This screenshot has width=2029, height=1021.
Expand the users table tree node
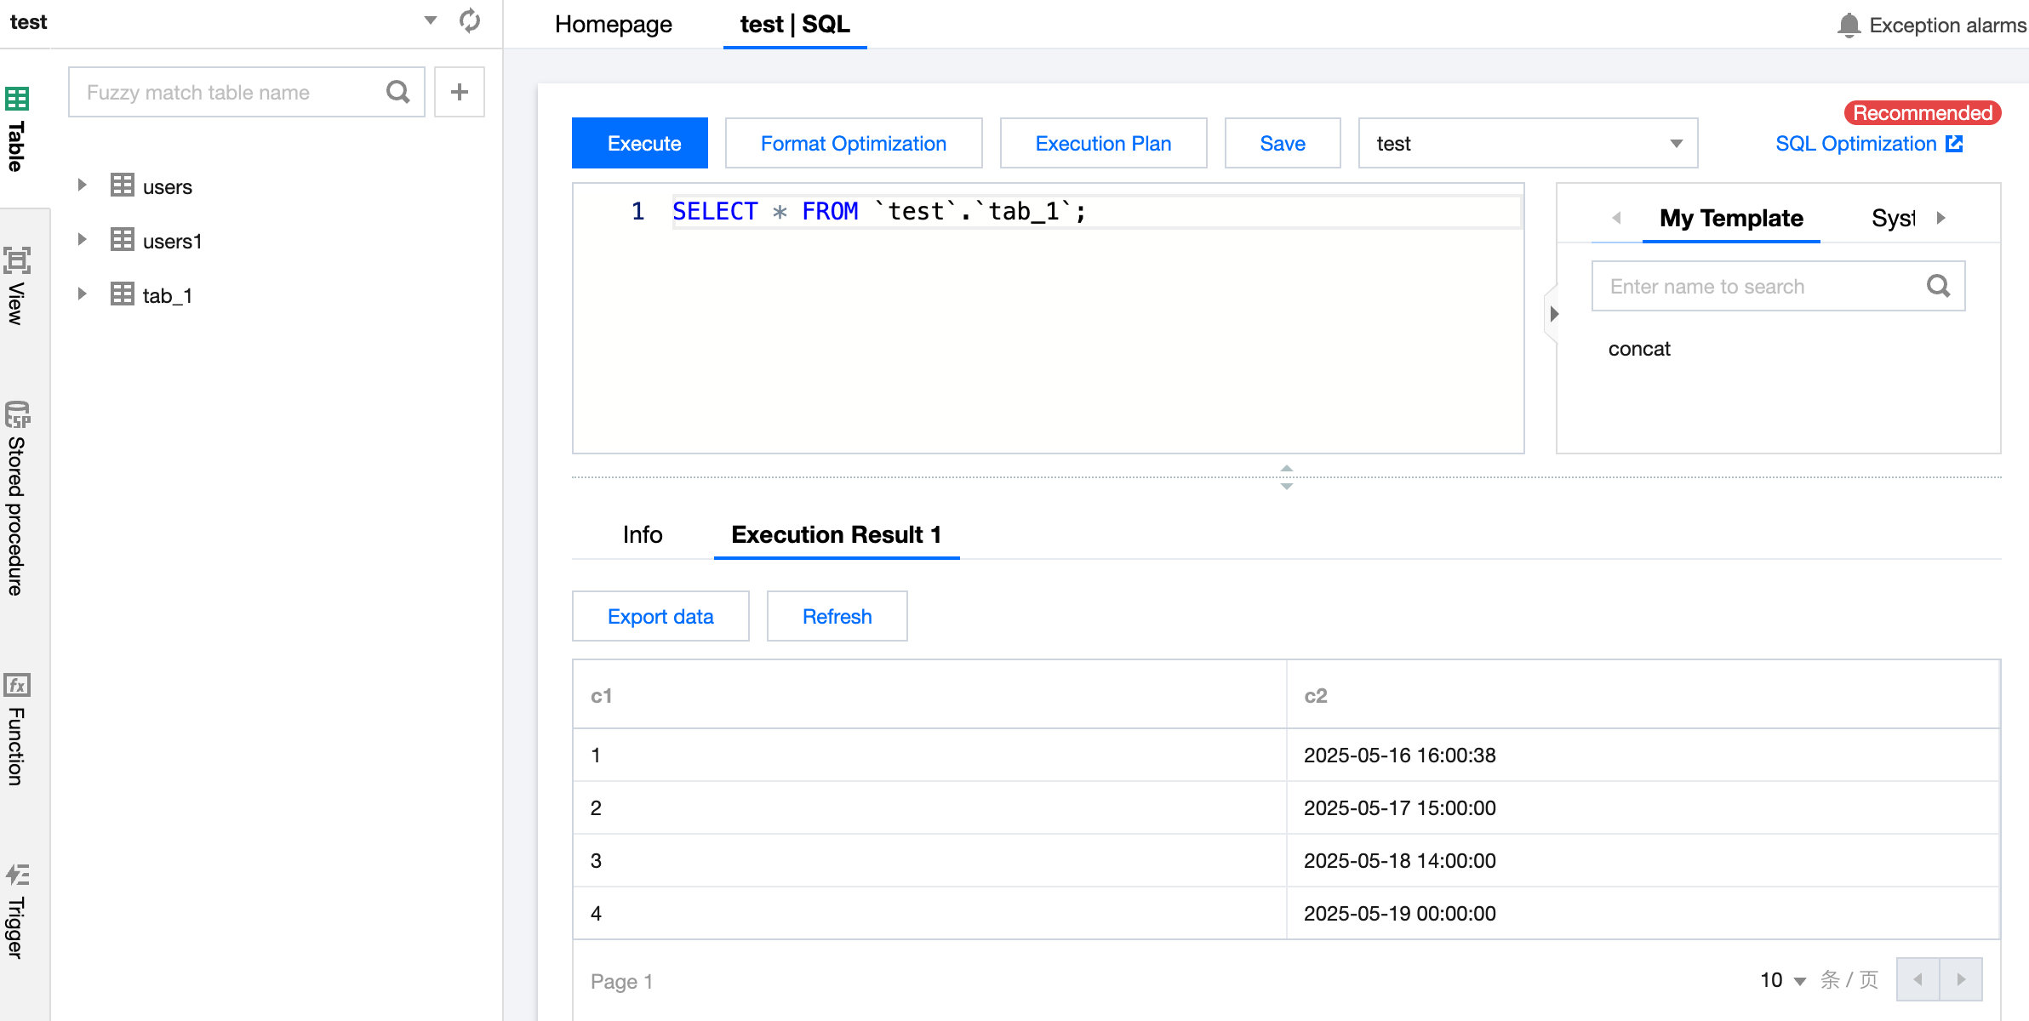click(82, 185)
